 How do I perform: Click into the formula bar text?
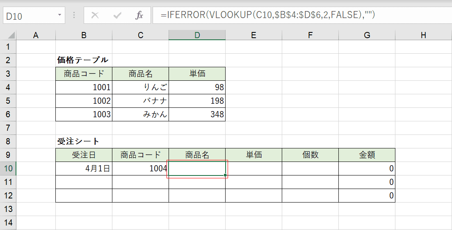coord(302,15)
